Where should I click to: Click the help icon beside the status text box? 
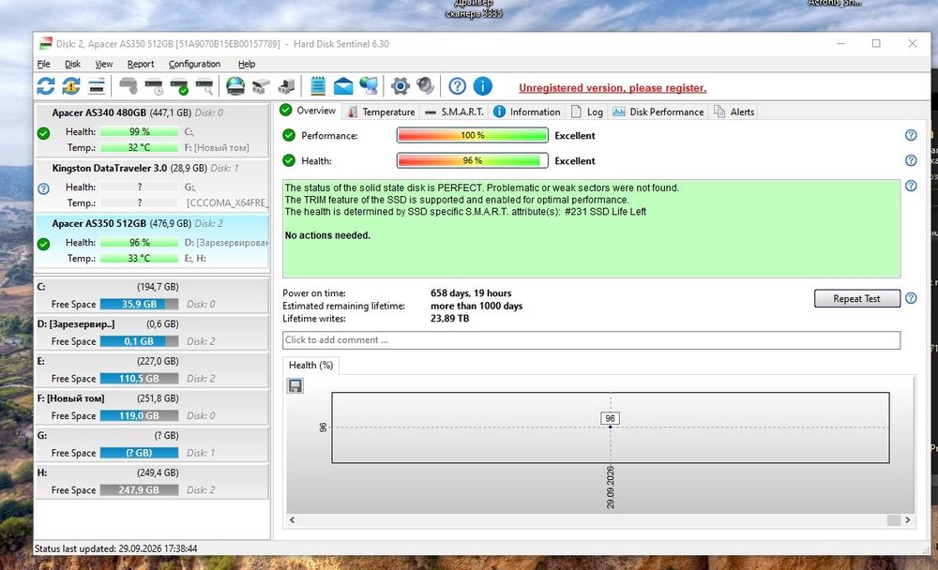pyautogui.click(x=911, y=186)
